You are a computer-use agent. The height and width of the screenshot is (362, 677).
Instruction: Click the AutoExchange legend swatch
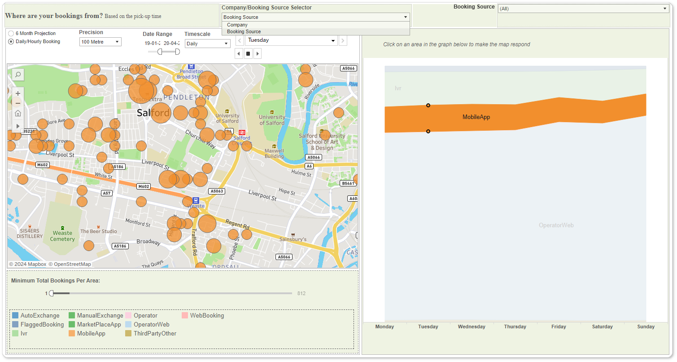point(15,316)
